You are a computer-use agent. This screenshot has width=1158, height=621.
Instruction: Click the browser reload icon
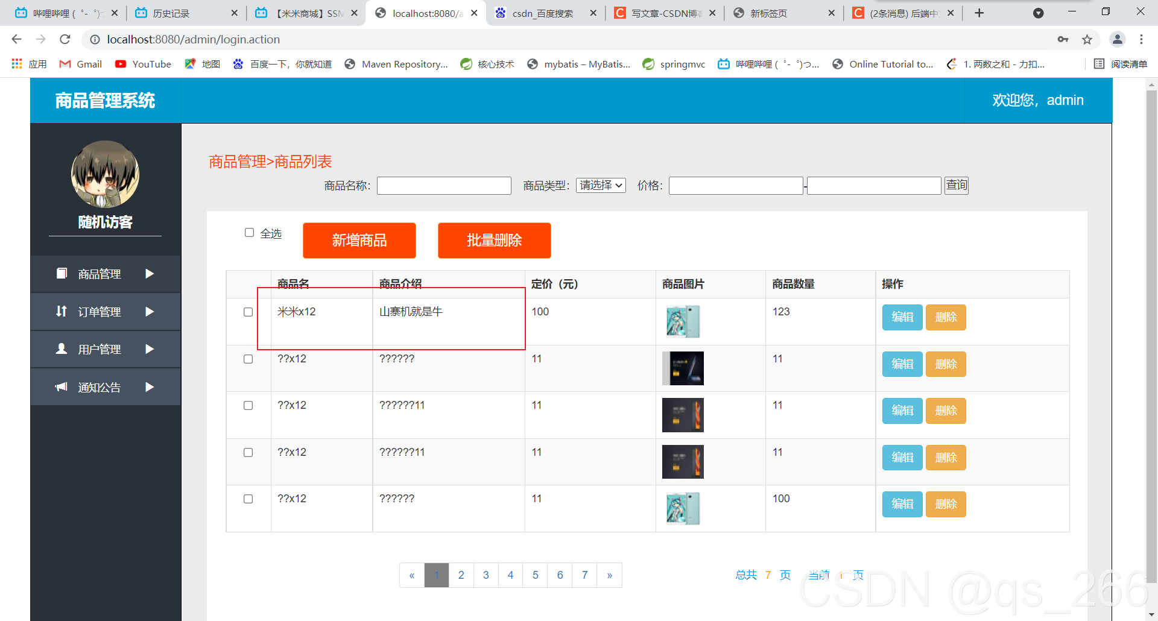[65, 39]
